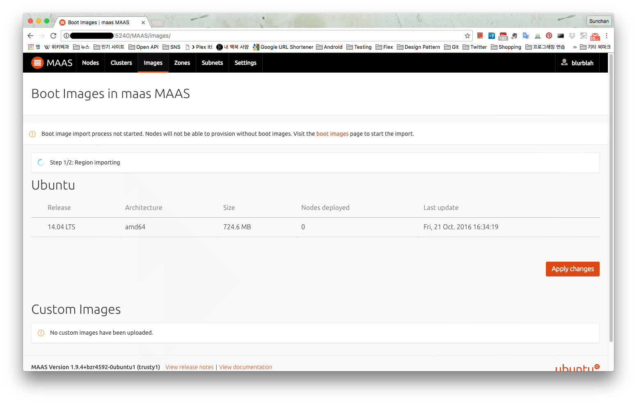
Task: Open the Twitter bookmarks folder
Action: 475,47
